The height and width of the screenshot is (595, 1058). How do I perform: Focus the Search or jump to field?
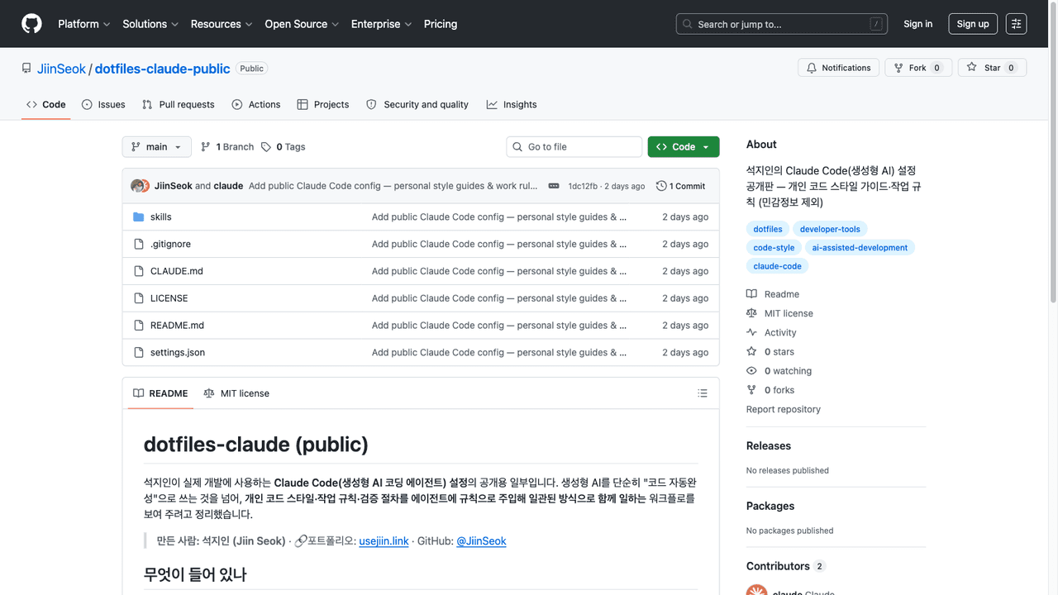(x=782, y=24)
